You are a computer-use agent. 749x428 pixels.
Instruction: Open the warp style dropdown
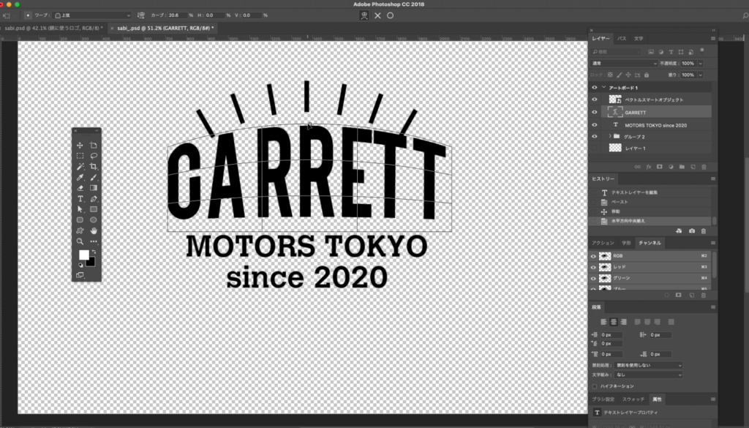(x=91, y=15)
